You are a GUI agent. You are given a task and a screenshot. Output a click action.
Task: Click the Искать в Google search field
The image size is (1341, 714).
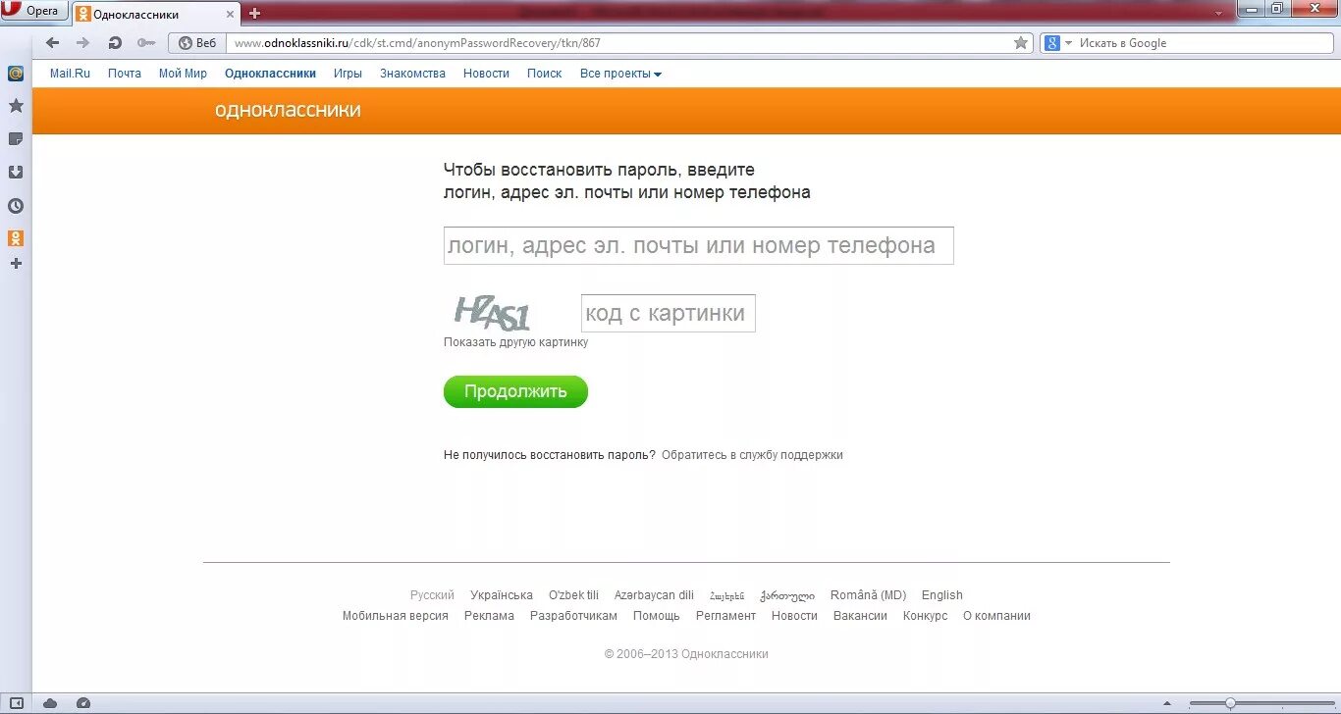pyautogui.click(x=1203, y=43)
